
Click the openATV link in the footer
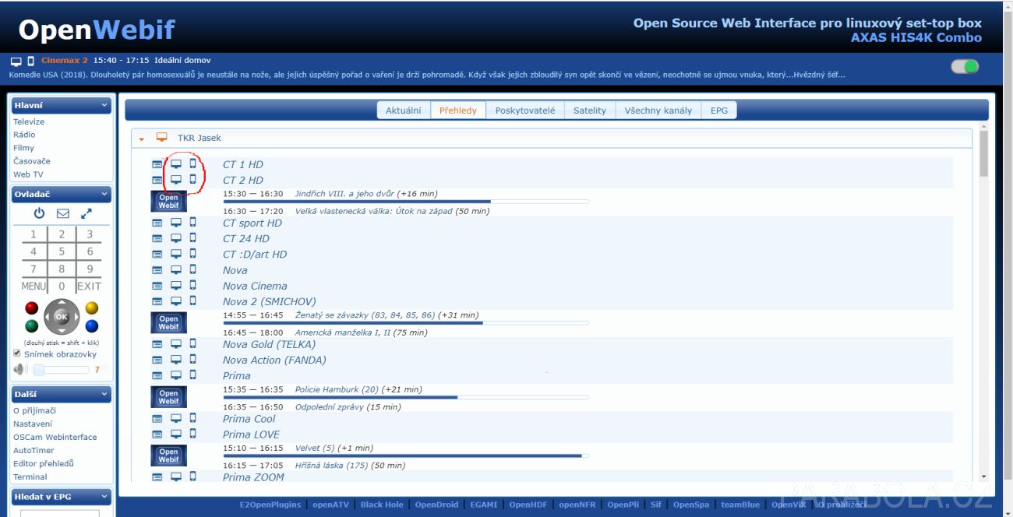tap(331, 505)
